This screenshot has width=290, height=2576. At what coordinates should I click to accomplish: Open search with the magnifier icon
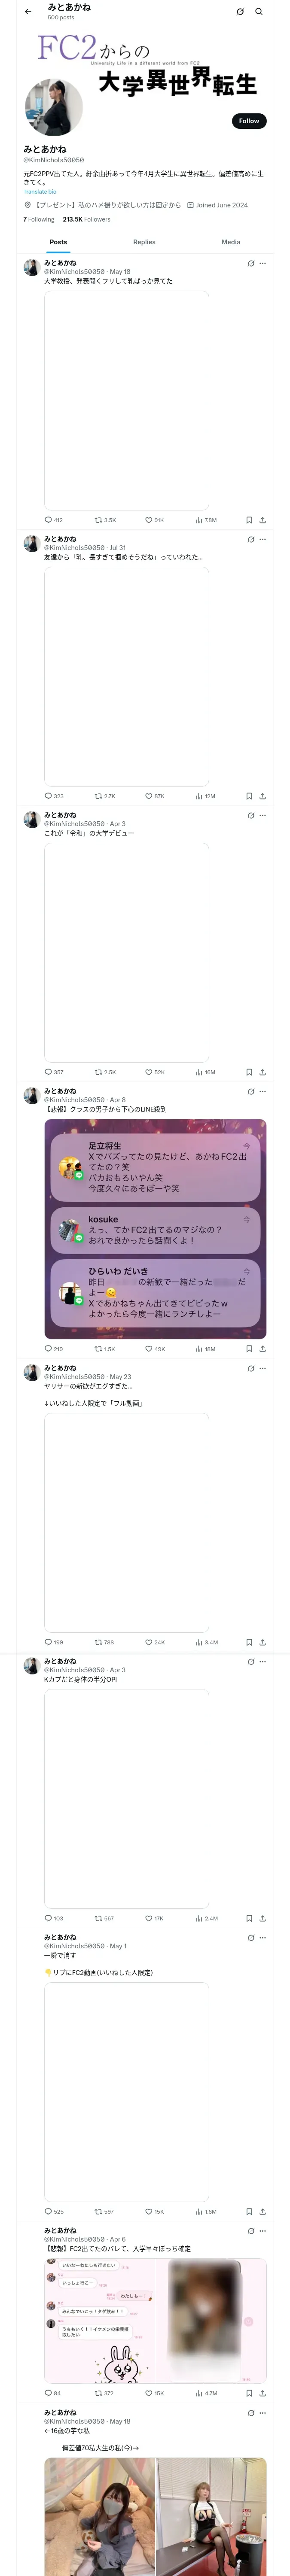coord(259,12)
